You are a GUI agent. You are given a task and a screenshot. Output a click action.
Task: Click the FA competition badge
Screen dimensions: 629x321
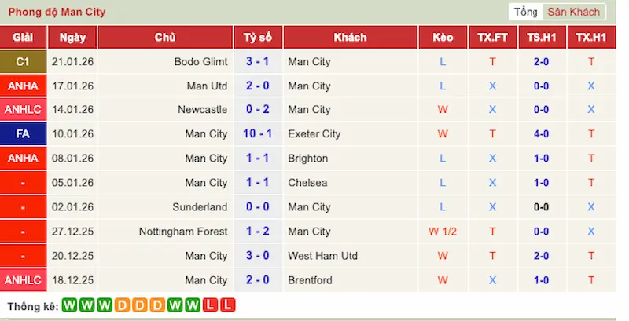click(x=24, y=134)
